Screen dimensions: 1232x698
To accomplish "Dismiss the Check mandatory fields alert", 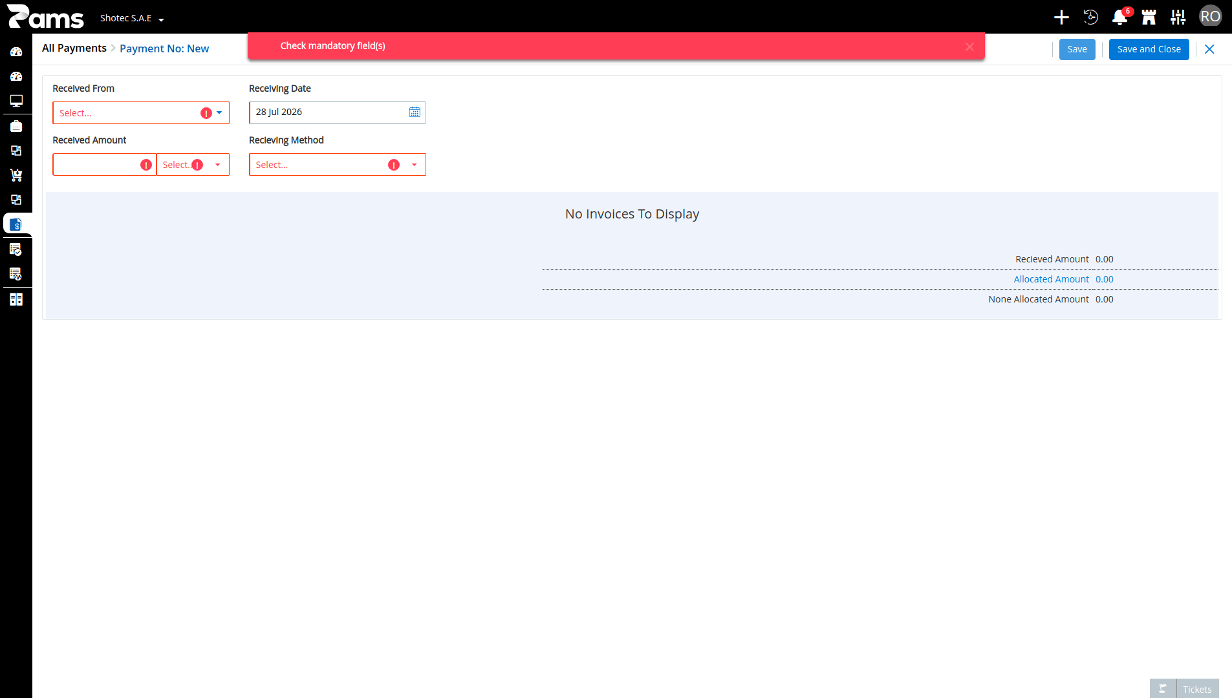I will click(x=969, y=47).
